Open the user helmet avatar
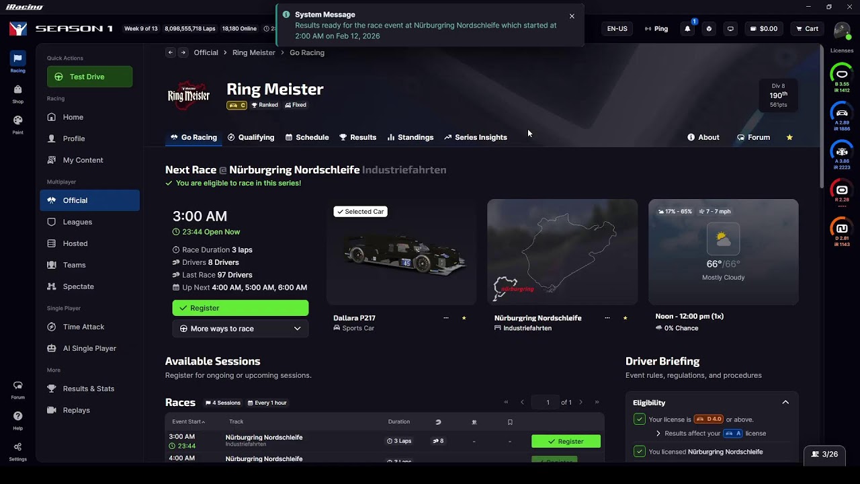The width and height of the screenshot is (860, 484). (x=842, y=30)
